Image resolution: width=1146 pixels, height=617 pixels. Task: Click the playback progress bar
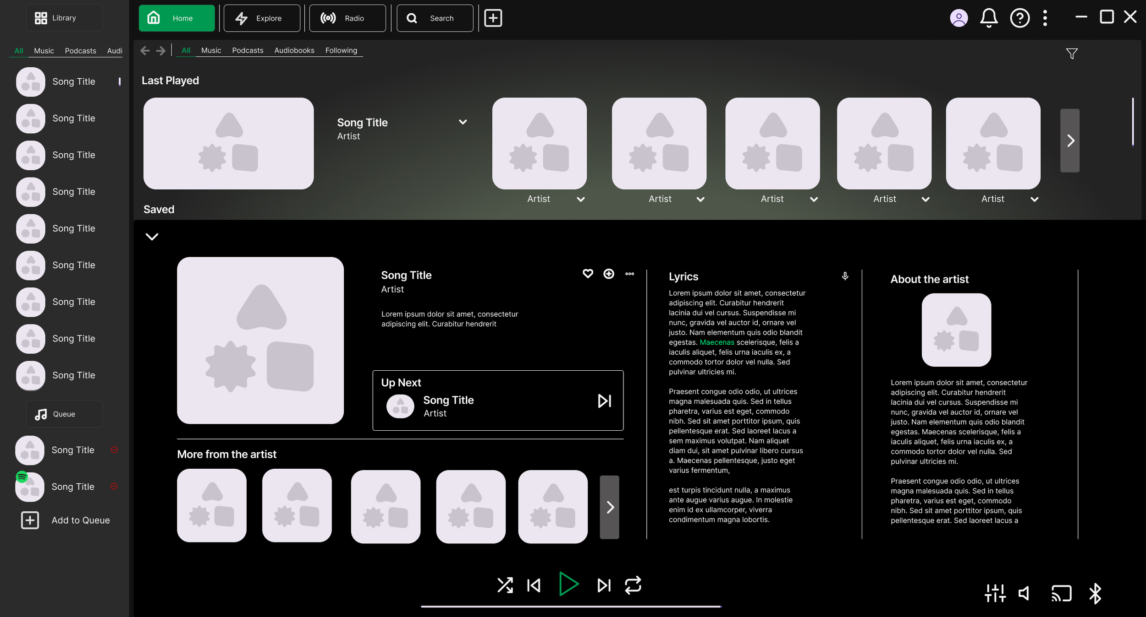tap(571, 606)
